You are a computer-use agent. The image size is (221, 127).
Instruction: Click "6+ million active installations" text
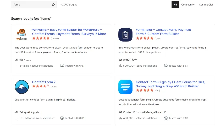[x=36, y=66]
